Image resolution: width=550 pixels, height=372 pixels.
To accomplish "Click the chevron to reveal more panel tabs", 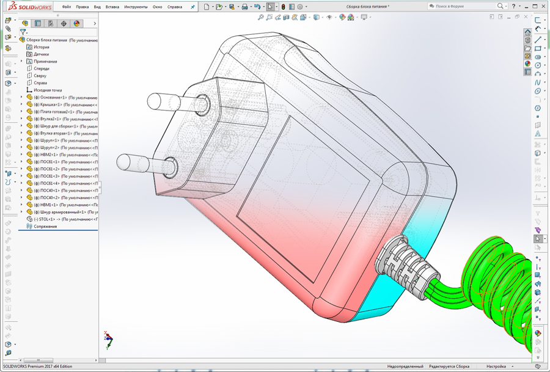I will tap(95, 23).
